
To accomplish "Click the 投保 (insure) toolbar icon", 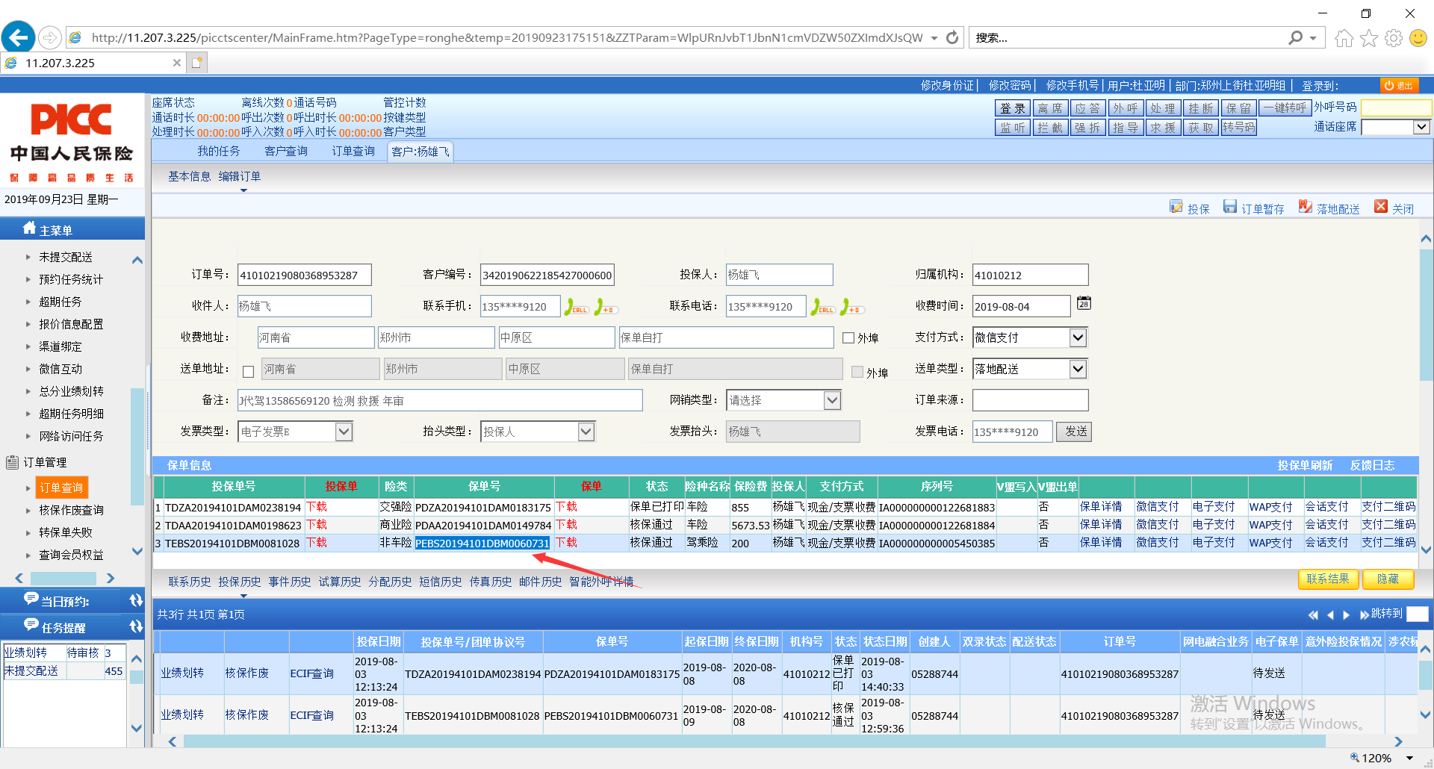I will [x=1176, y=207].
